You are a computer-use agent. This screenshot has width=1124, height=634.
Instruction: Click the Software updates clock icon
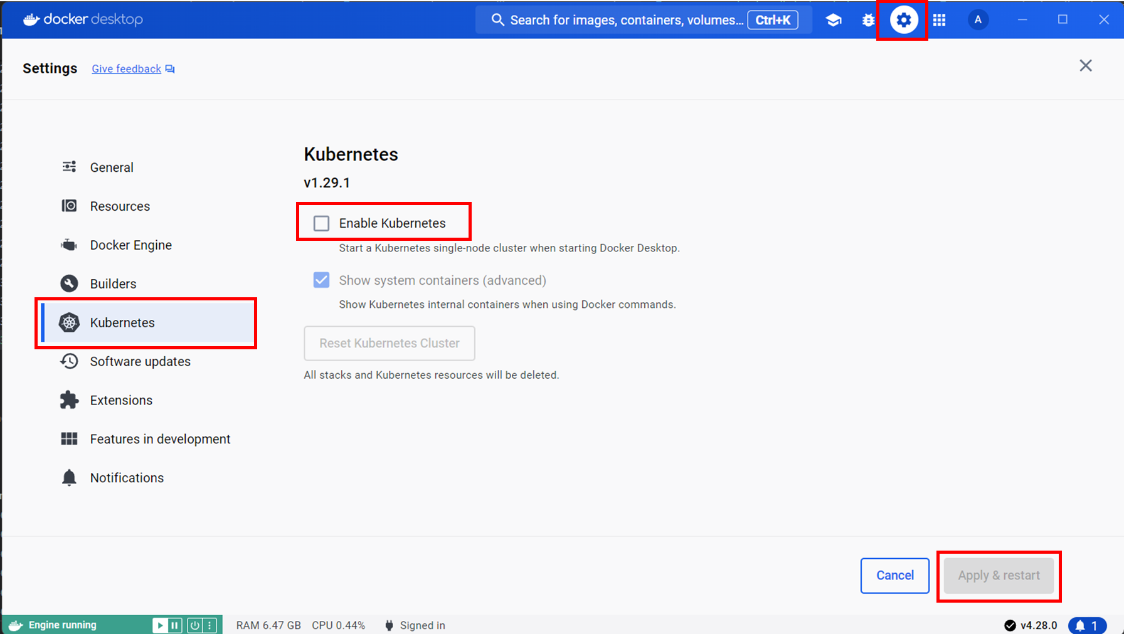[x=69, y=361]
